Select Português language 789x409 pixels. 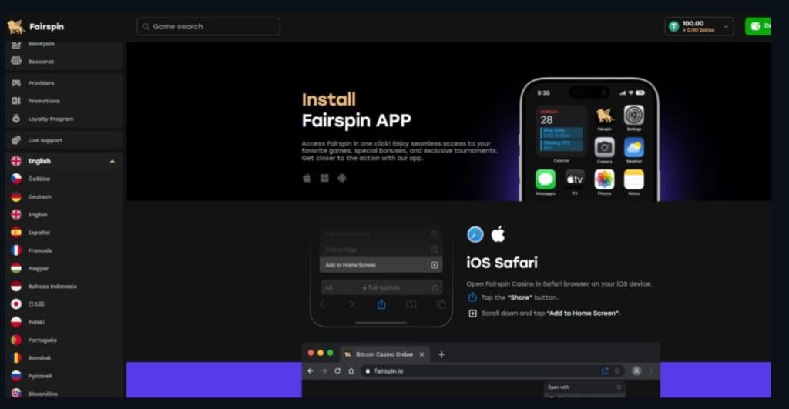(65, 340)
